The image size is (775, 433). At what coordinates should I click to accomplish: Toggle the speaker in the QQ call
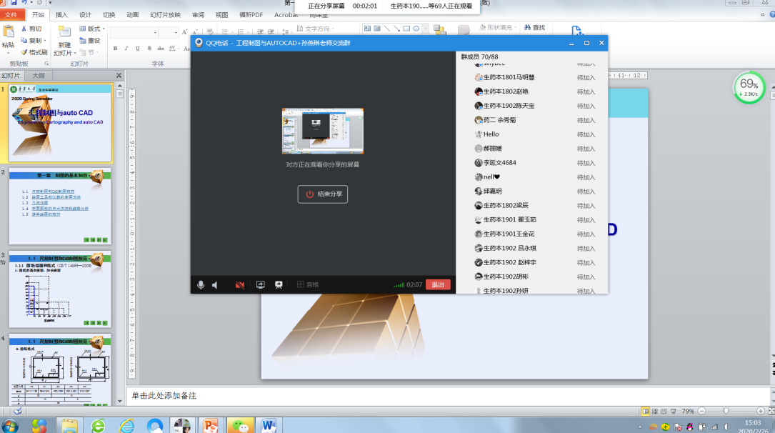click(215, 284)
